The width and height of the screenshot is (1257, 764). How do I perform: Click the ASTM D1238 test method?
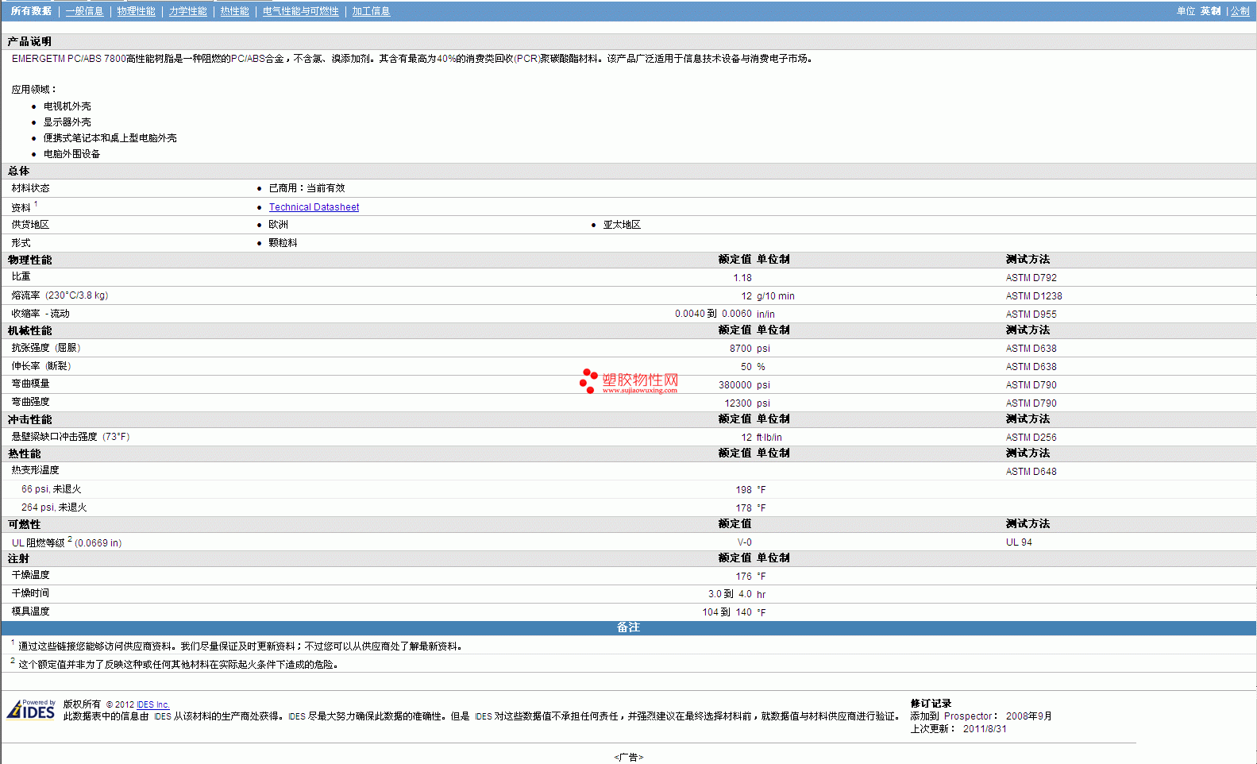click(x=1033, y=296)
